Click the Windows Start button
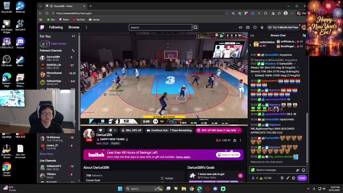This screenshot has width=343, height=193. (120, 189)
